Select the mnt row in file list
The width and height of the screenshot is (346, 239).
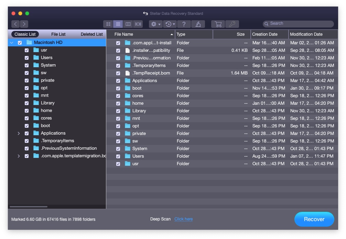[222, 118]
